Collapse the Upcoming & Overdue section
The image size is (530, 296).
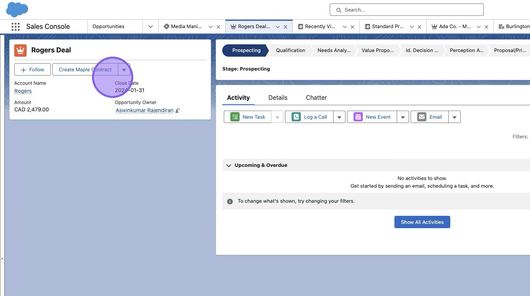click(229, 165)
